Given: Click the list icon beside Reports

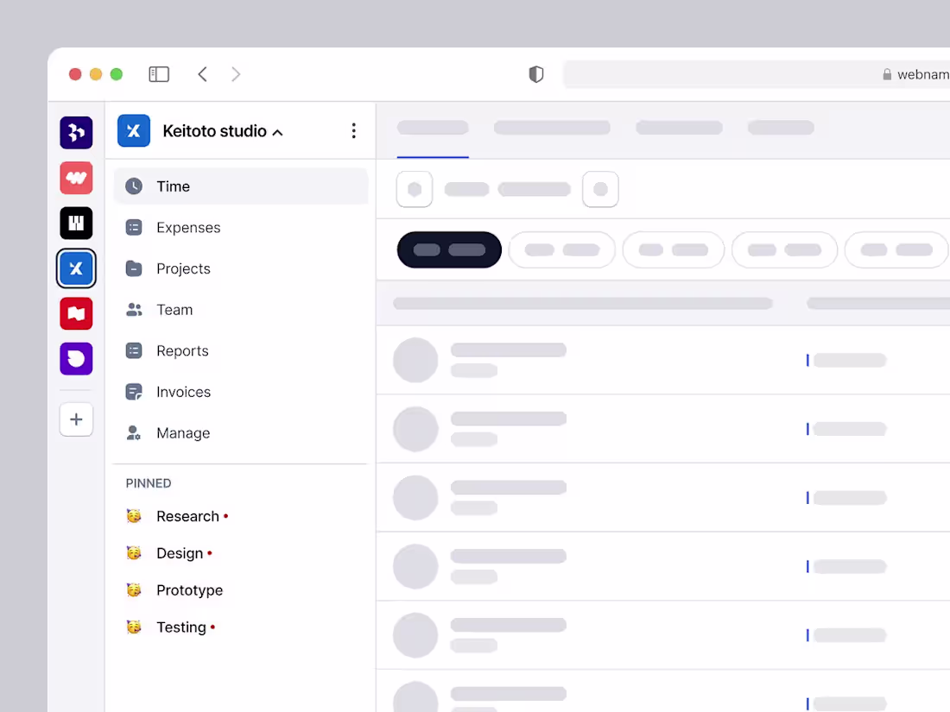Looking at the screenshot, I should coord(134,351).
